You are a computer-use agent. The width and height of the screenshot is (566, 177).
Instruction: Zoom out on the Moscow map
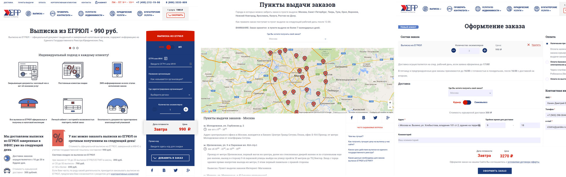tap(390, 107)
